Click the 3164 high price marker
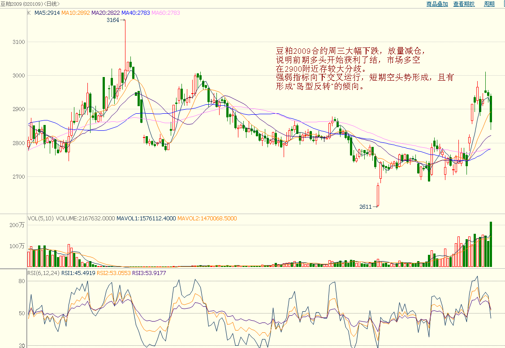Viewport: 505px width, 348px height. [x=112, y=20]
